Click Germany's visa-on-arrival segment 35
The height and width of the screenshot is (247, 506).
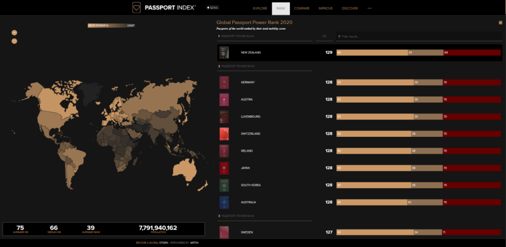428,82
